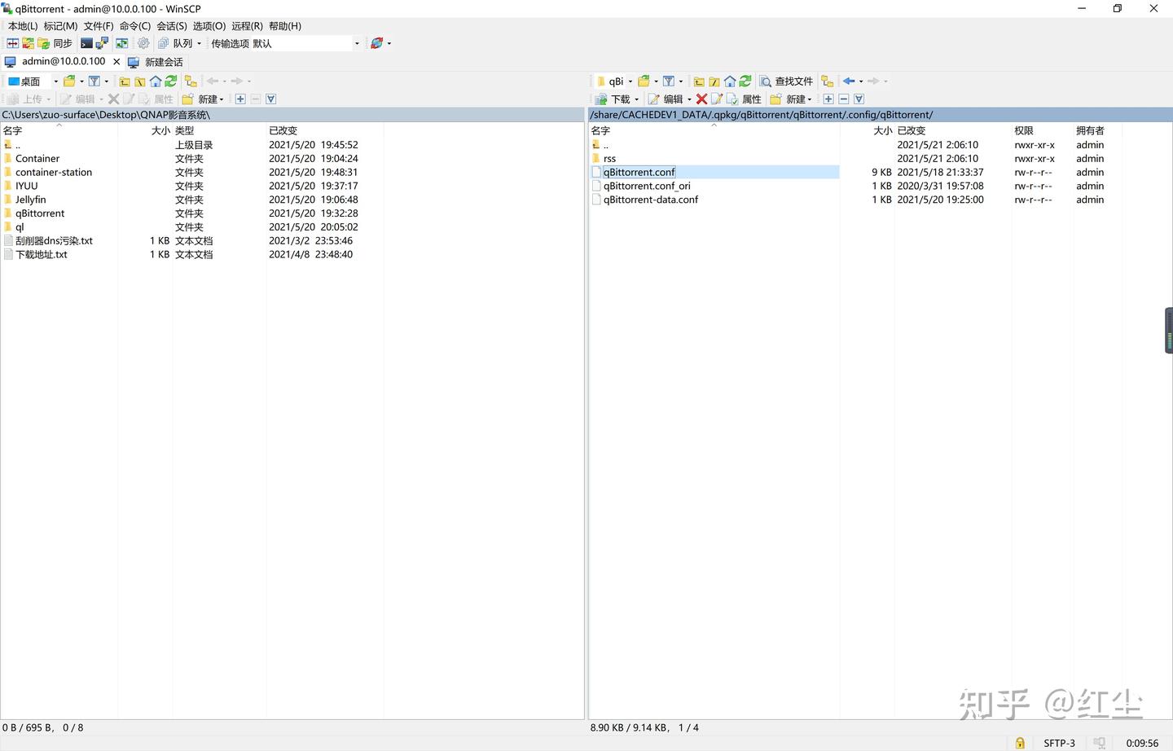The width and height of the screenshot is (1173, 751).
Task: Open the 远程(R) menu
Action: [x=247, y=26]
